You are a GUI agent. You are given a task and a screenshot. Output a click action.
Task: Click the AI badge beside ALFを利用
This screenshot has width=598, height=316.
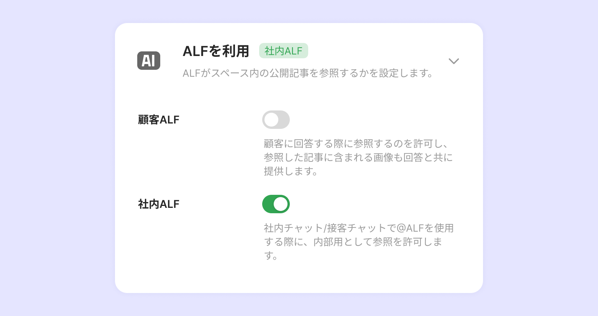[x=149, y=61]
